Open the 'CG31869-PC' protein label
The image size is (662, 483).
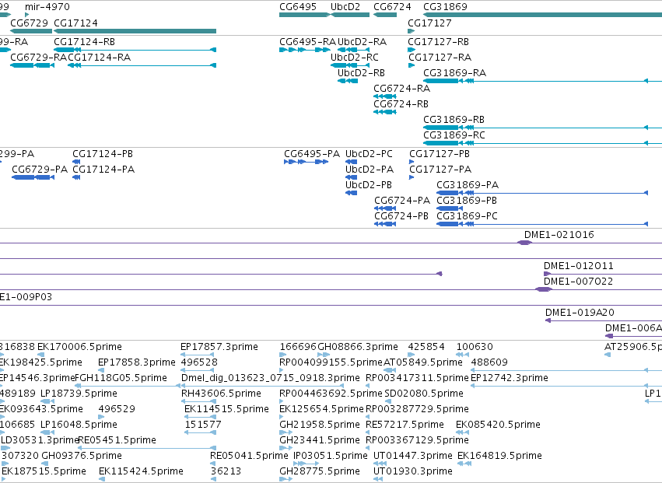coord(468,216)
